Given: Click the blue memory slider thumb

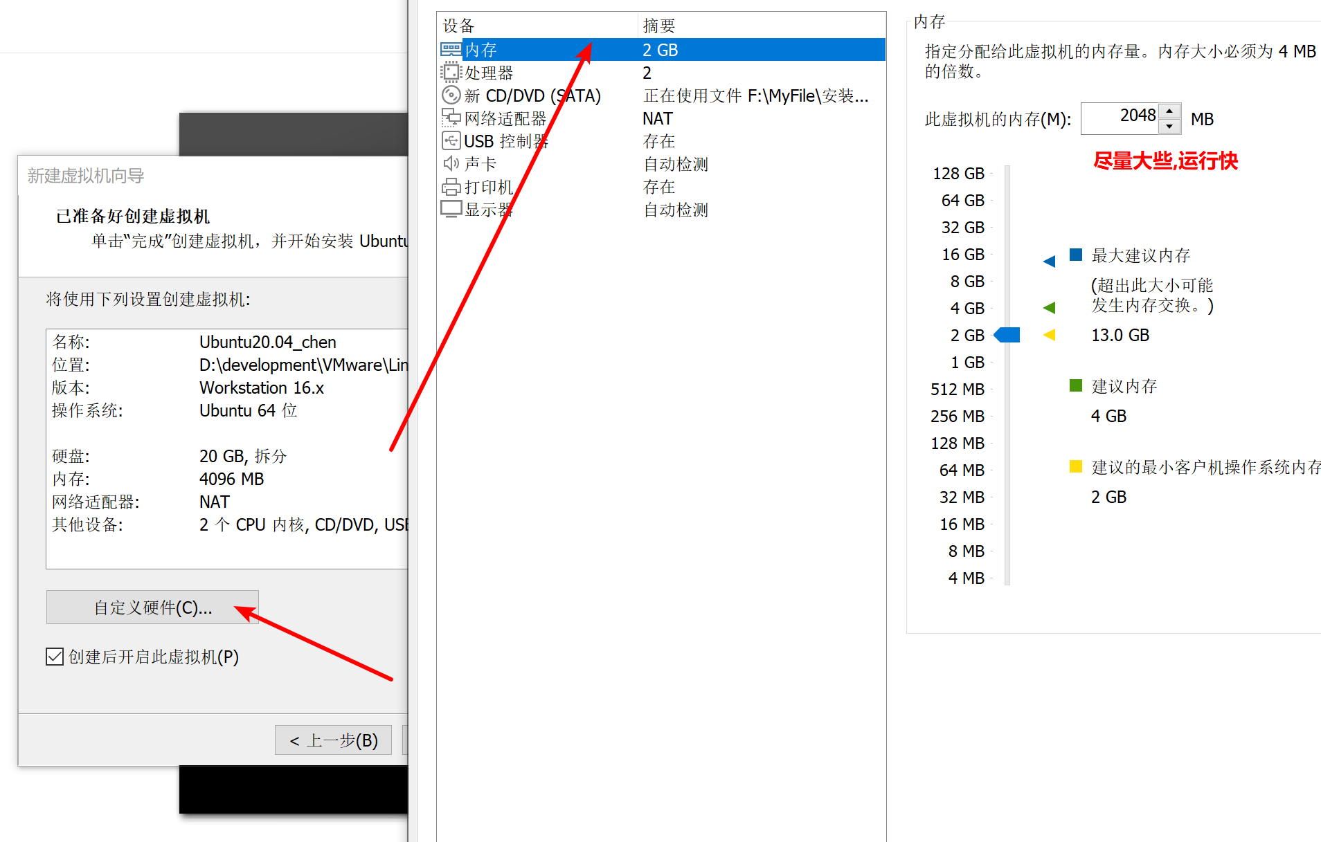Looking at the screenshot, I should 1007,335.
